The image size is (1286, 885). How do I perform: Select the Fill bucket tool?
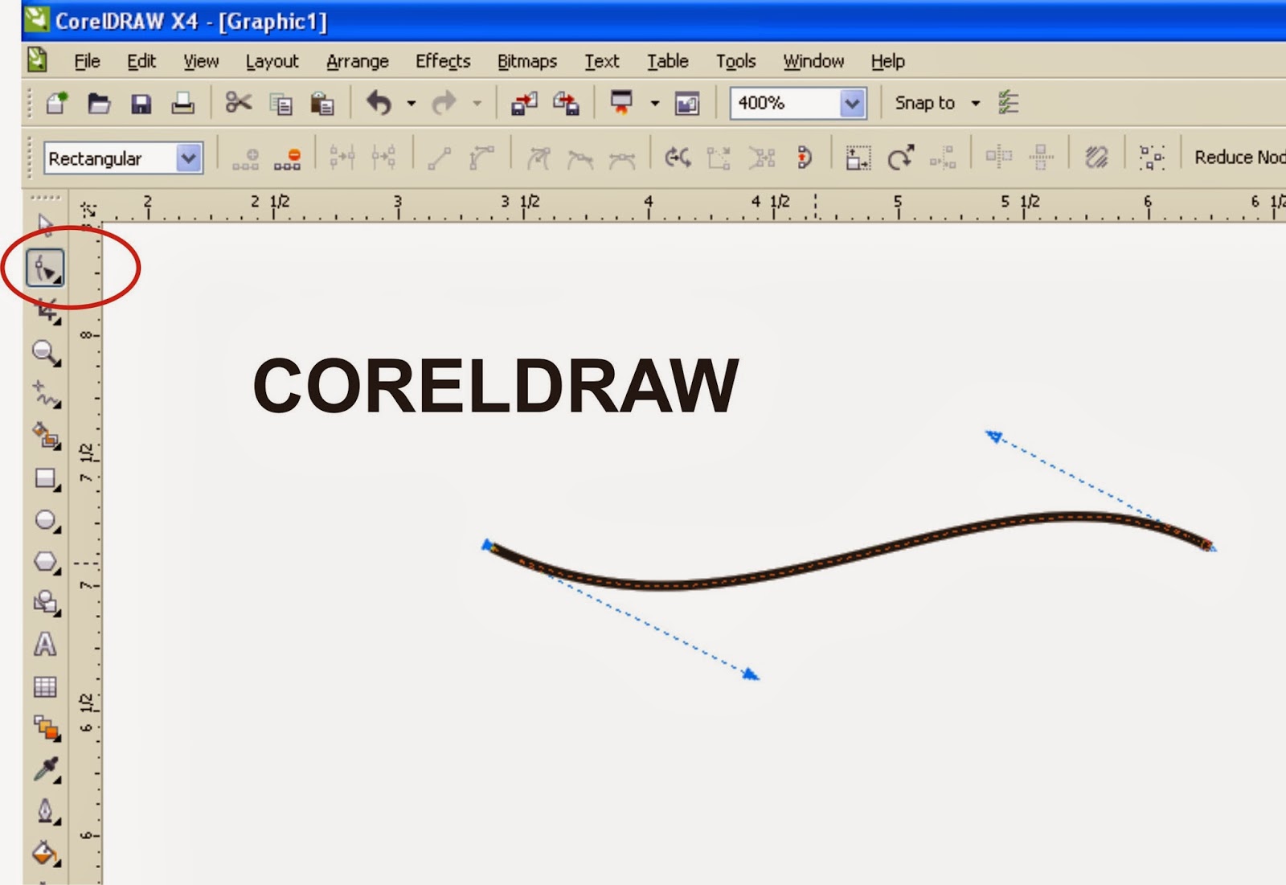(x=46, y=853)
